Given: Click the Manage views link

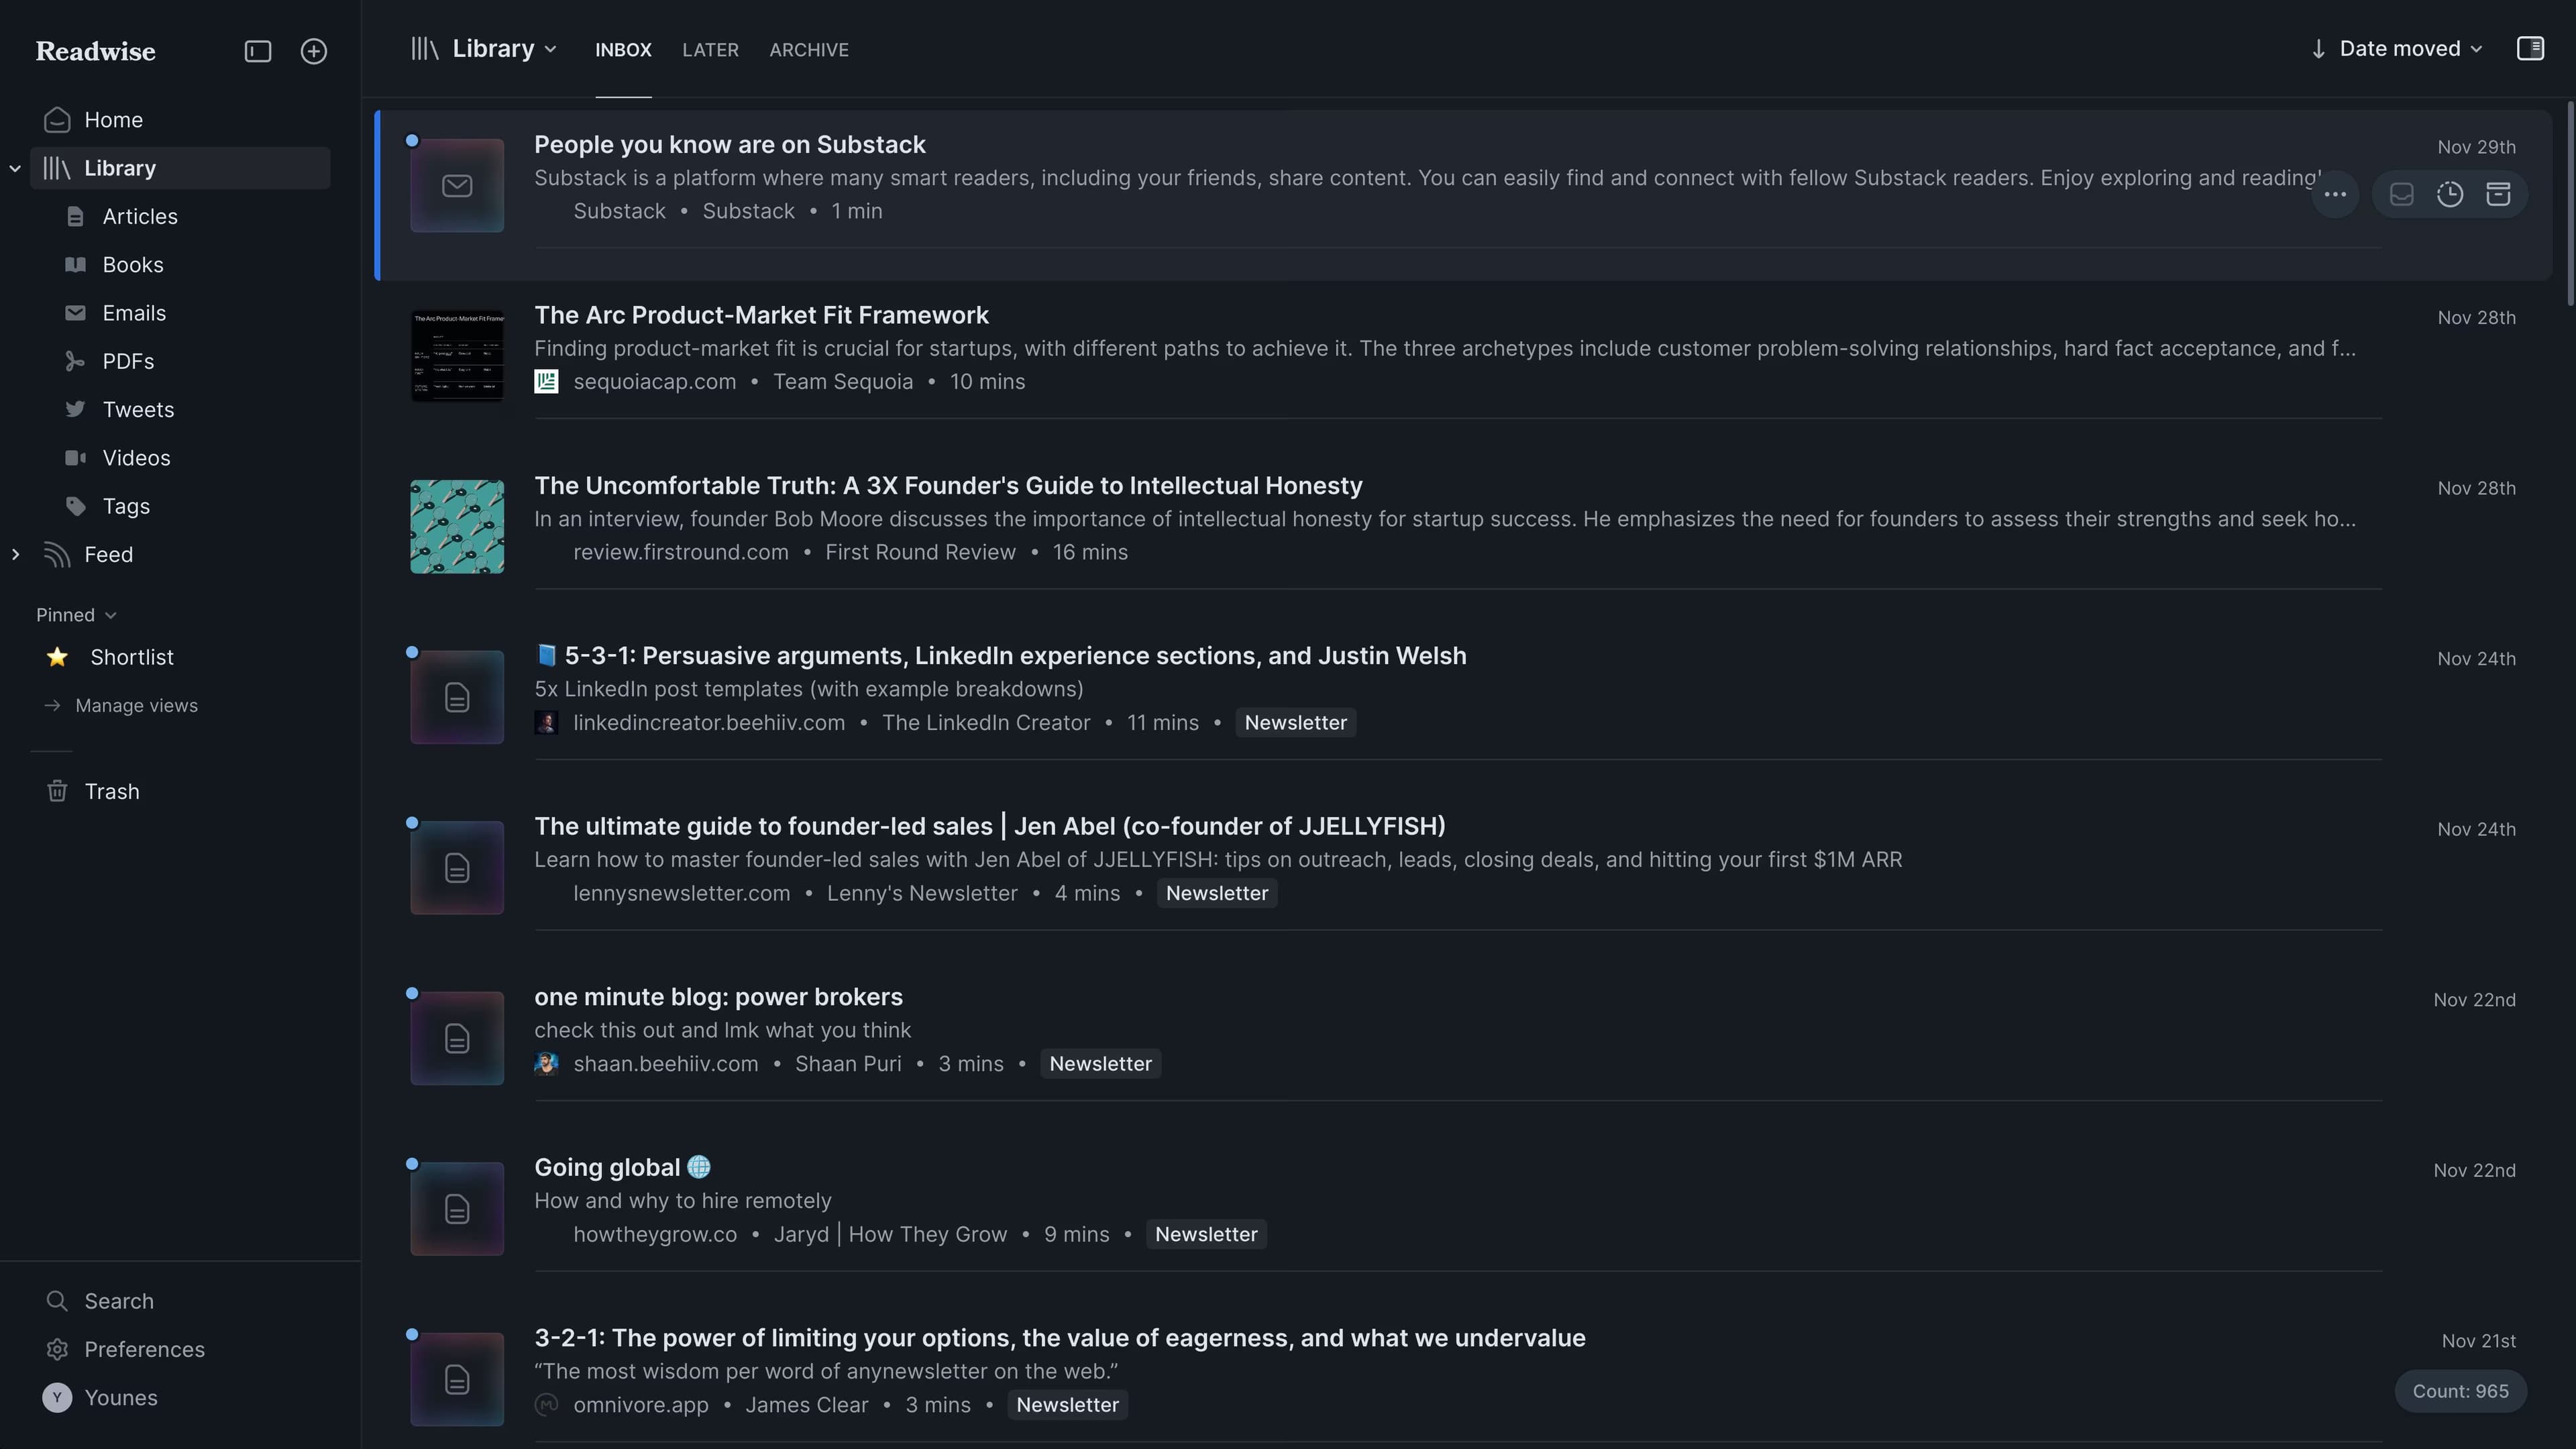Looking at the screenshot, I should coord(136,706).
